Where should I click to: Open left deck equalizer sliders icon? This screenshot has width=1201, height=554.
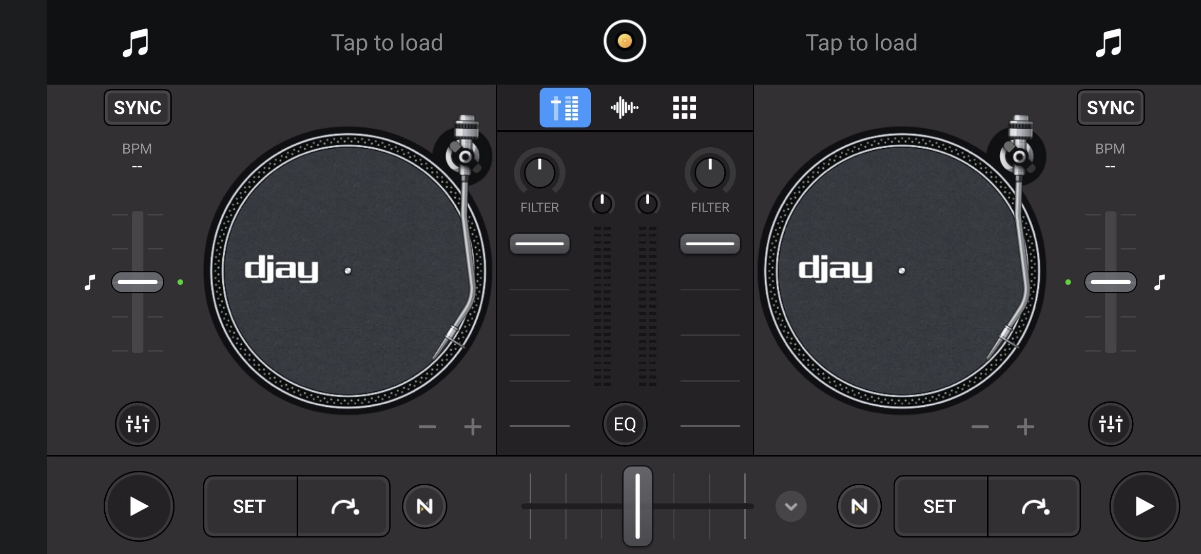pyautogui.click(x=138, y=424)
